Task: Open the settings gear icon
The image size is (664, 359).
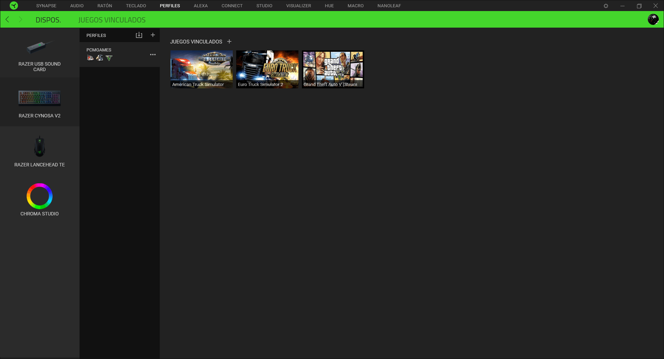Action: coord(606,6)
